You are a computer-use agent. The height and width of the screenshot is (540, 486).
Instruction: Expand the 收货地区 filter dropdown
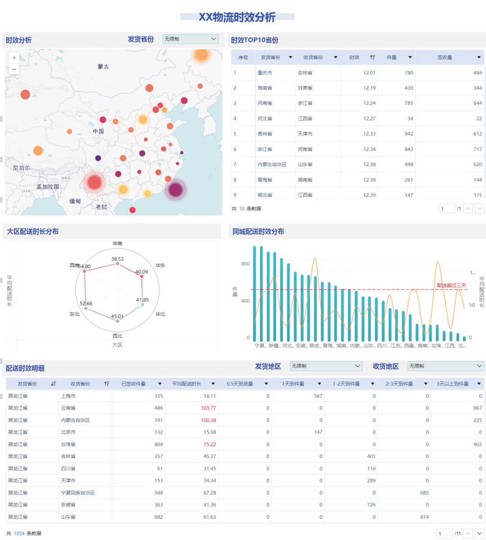coord(445,366)
